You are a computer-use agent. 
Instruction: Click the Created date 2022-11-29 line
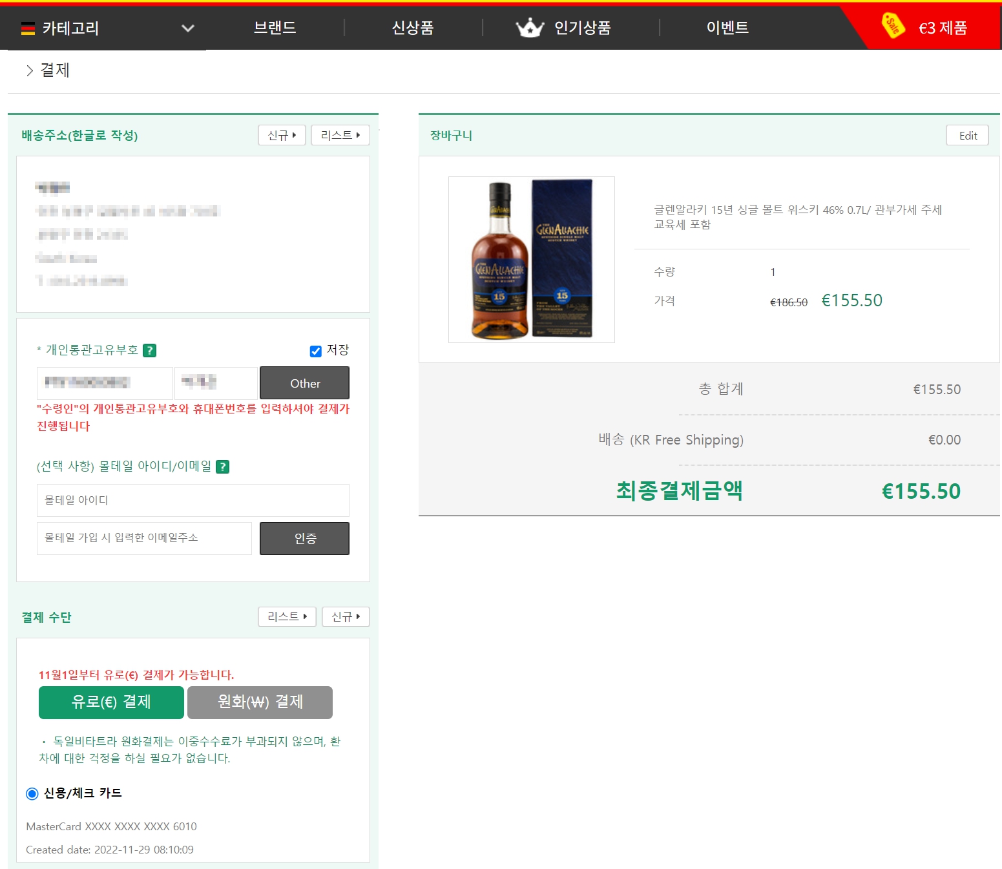[x=110, y=850]
